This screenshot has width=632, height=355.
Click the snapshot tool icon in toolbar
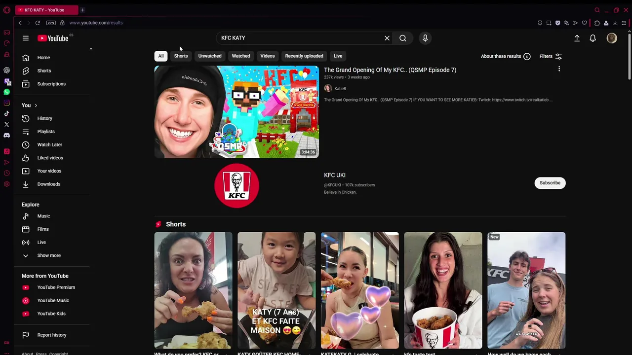pos(549,23)
